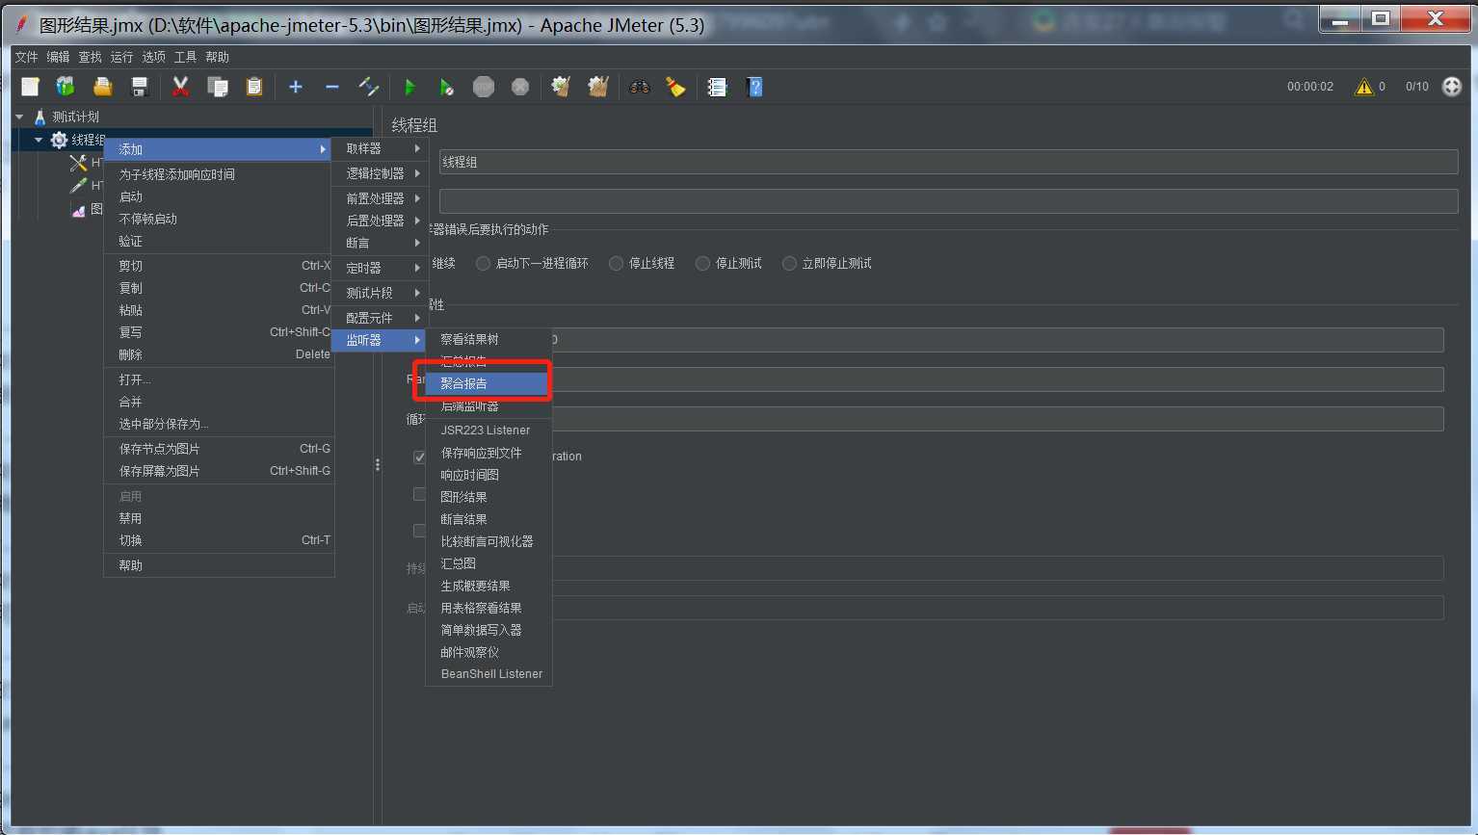Screen dimensions: 1478x835
Task: Open the 选项 menu
Action: click(154, 57)
